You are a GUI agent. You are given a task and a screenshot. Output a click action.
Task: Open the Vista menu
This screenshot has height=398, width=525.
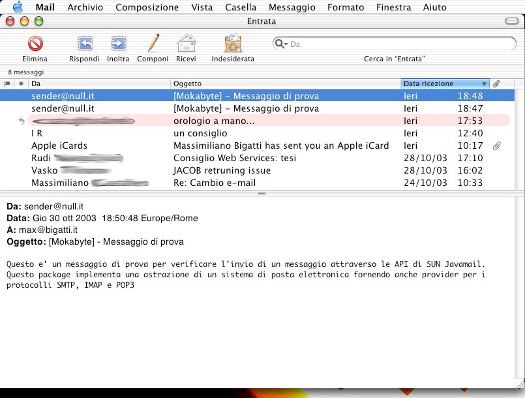[202, 7]
